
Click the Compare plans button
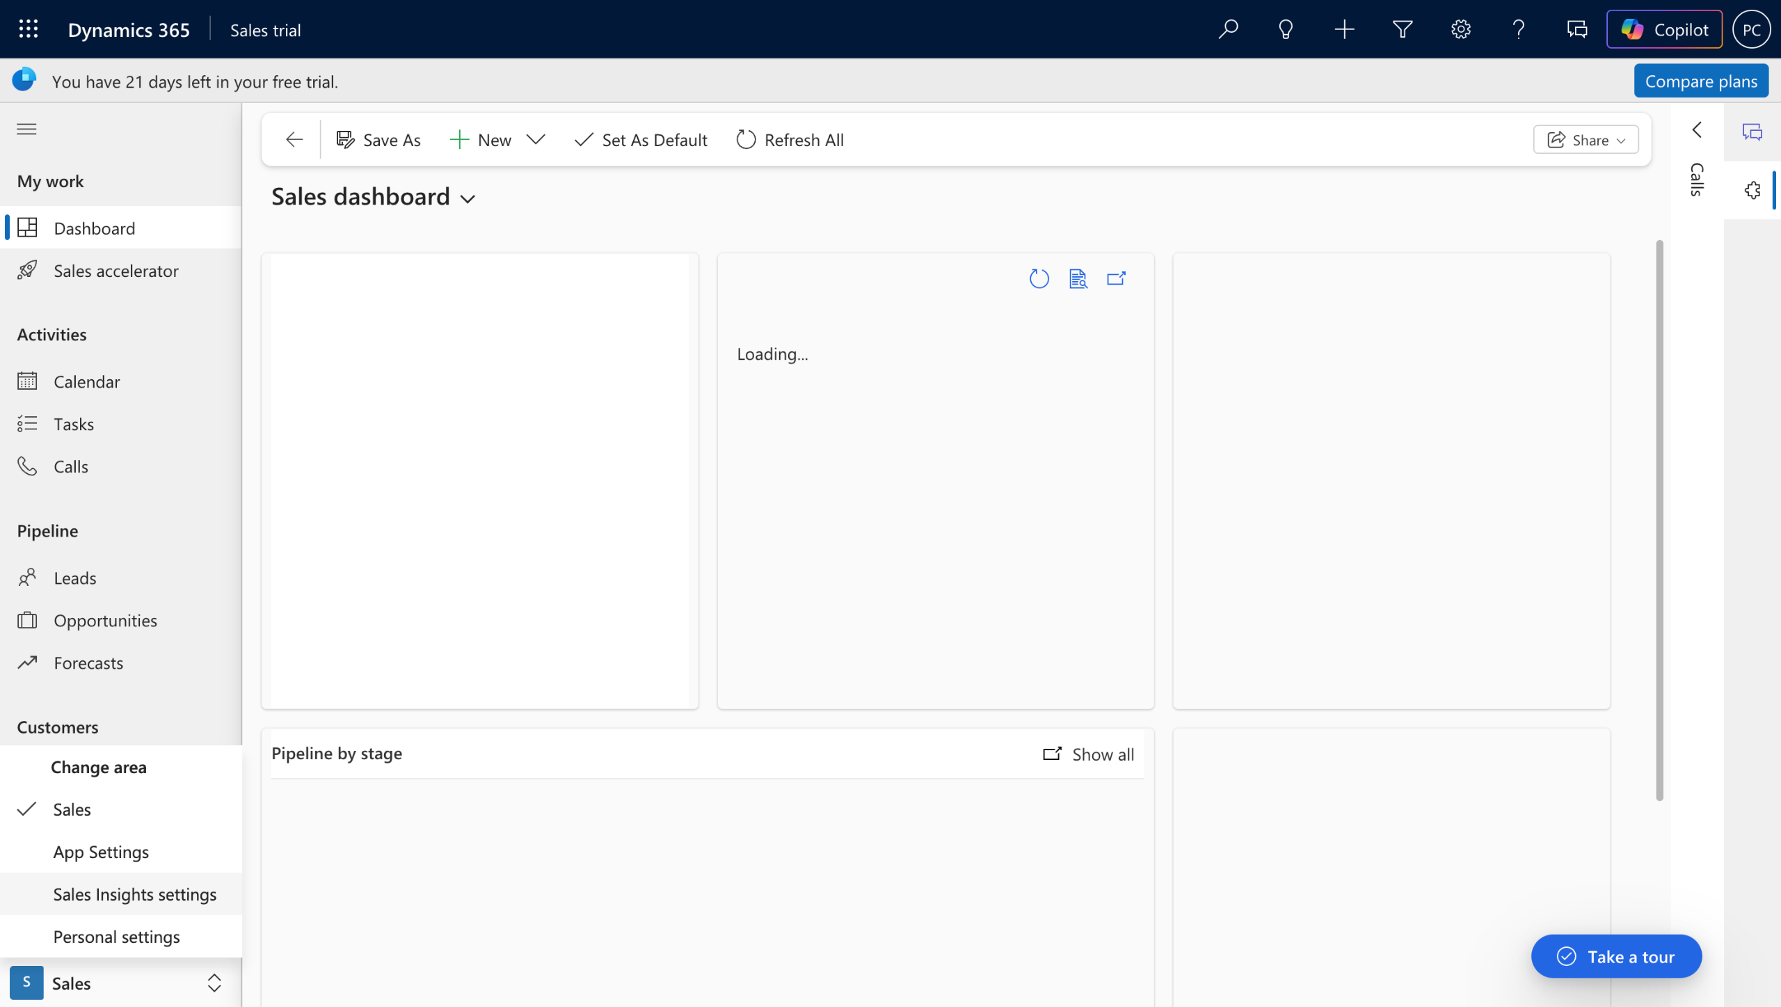click(1701, 81)
